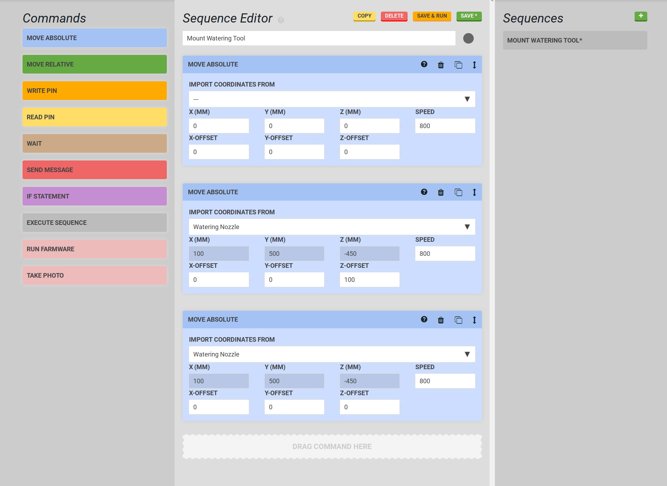Click the Write Pin command
Viewport: 667px width, 486px height.
pyautogui.click(x=94, y=91)
